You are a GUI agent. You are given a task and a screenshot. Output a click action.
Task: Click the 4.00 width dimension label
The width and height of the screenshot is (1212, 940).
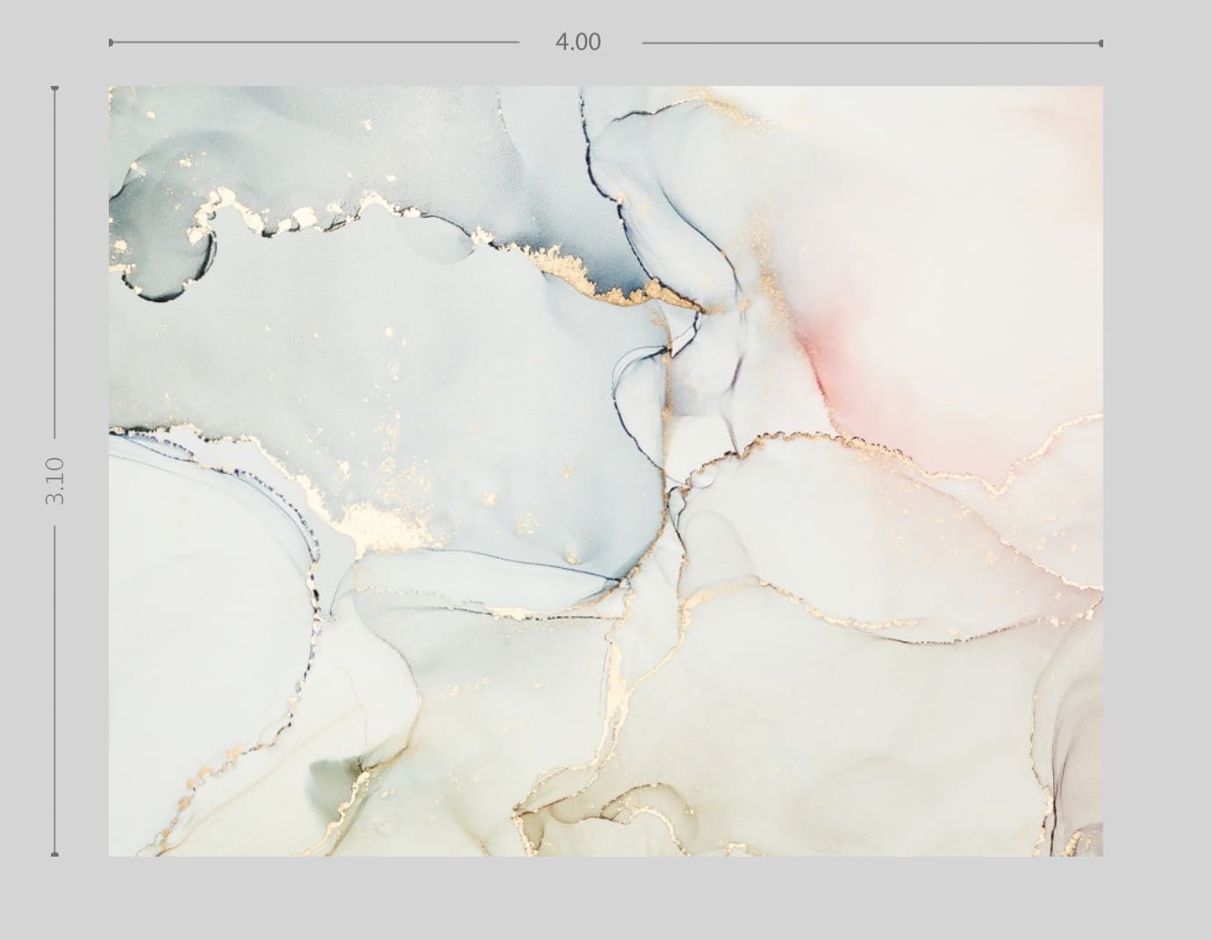tap(578, 42)
